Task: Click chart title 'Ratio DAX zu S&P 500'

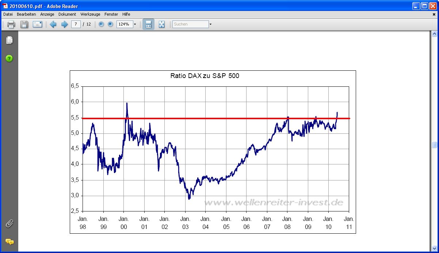Action: tap(205, 76)
